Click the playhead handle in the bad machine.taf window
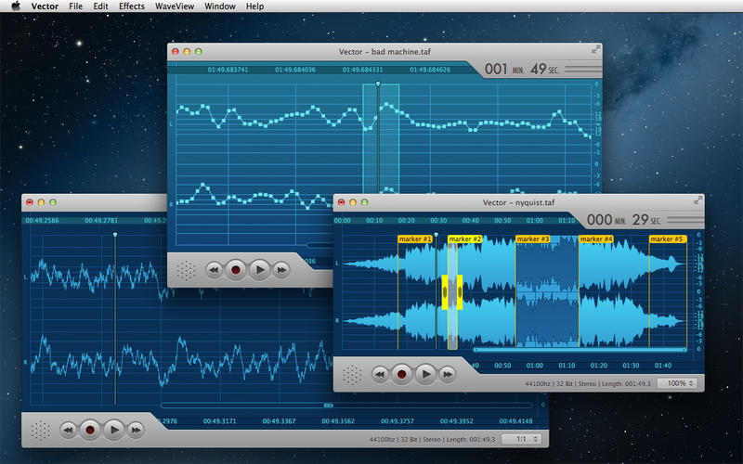Image resolution: width=743 pixels, height=464 pixels. [378, 84]
